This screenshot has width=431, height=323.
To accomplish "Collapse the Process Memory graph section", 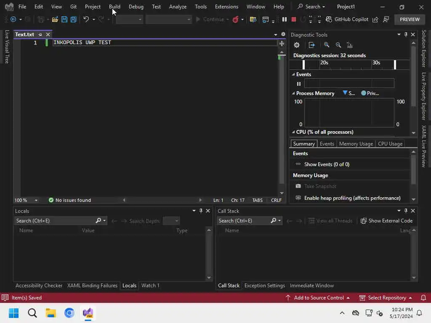I will [x=293, y=93].
